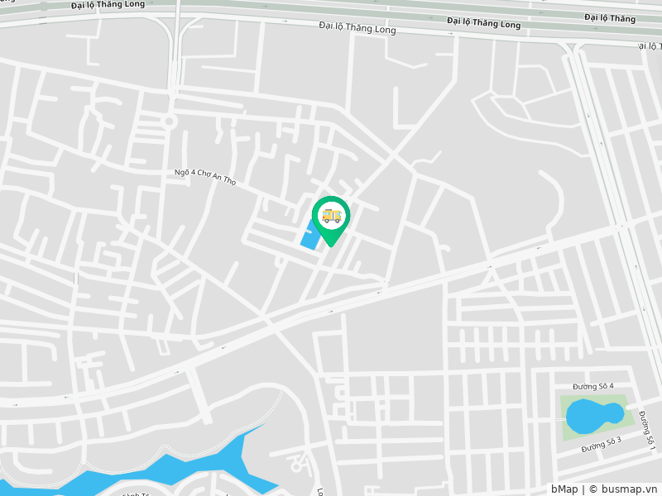This screenshot has height=496, width=662.
Task: Select the Đường Số 4 street label
Action: click(593, 386)
